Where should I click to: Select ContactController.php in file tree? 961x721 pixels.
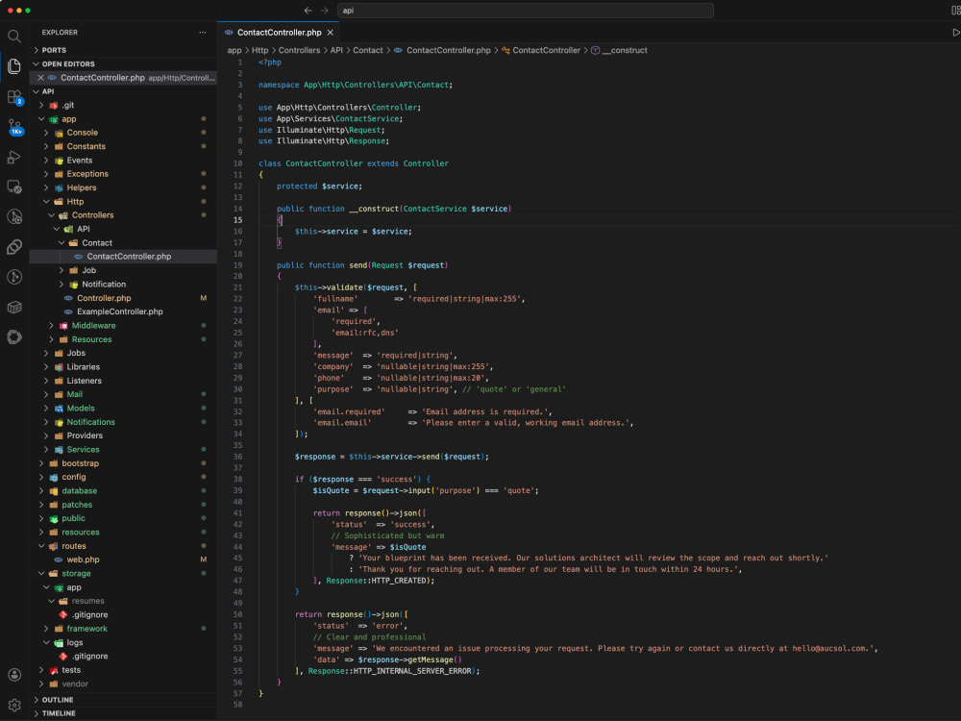(123, 257)
